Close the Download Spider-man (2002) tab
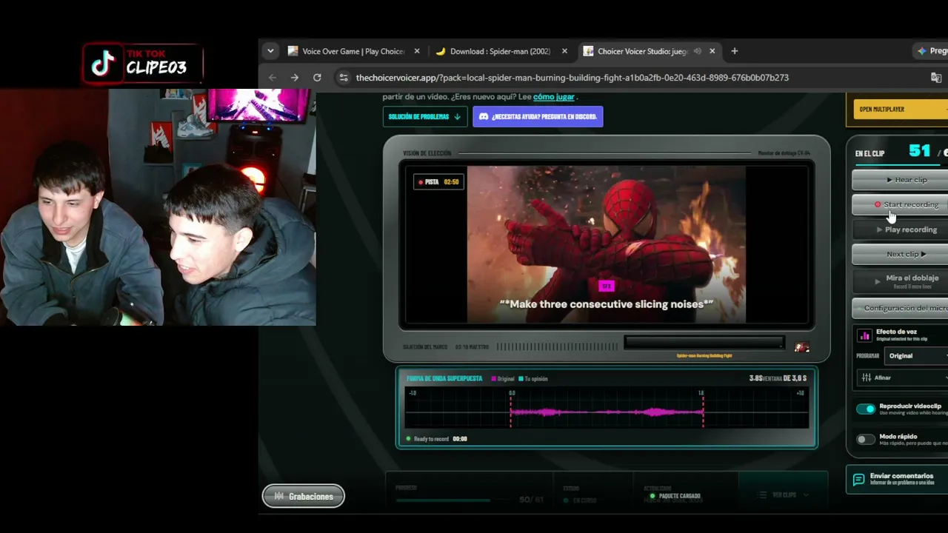948x533 pixels. 564,51
